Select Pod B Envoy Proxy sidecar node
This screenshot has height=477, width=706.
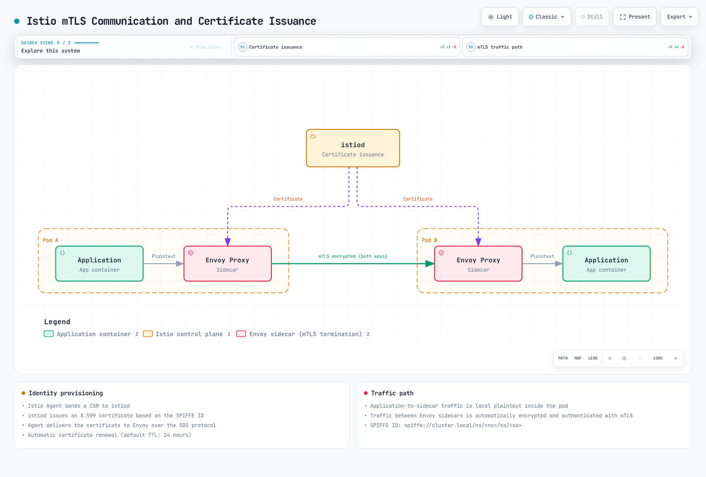(x=478, y=264)
